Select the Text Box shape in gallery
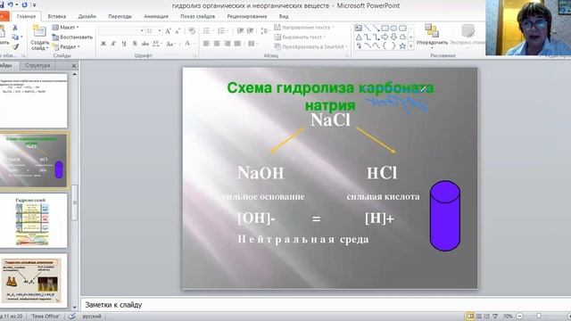This screenshot has height=321, width=571. pos(359,28)
